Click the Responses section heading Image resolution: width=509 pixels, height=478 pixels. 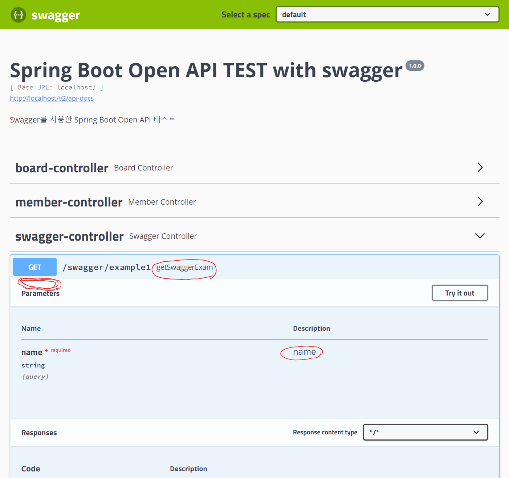pyautogui.click(x=39, y=433)
